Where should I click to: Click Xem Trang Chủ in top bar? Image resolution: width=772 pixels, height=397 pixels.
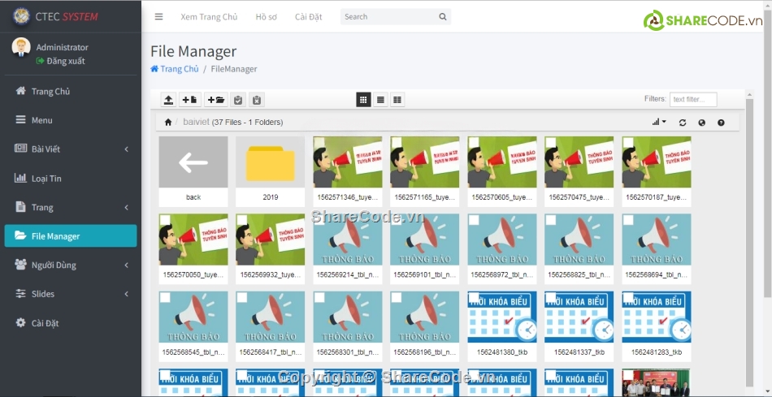(209, 17)
